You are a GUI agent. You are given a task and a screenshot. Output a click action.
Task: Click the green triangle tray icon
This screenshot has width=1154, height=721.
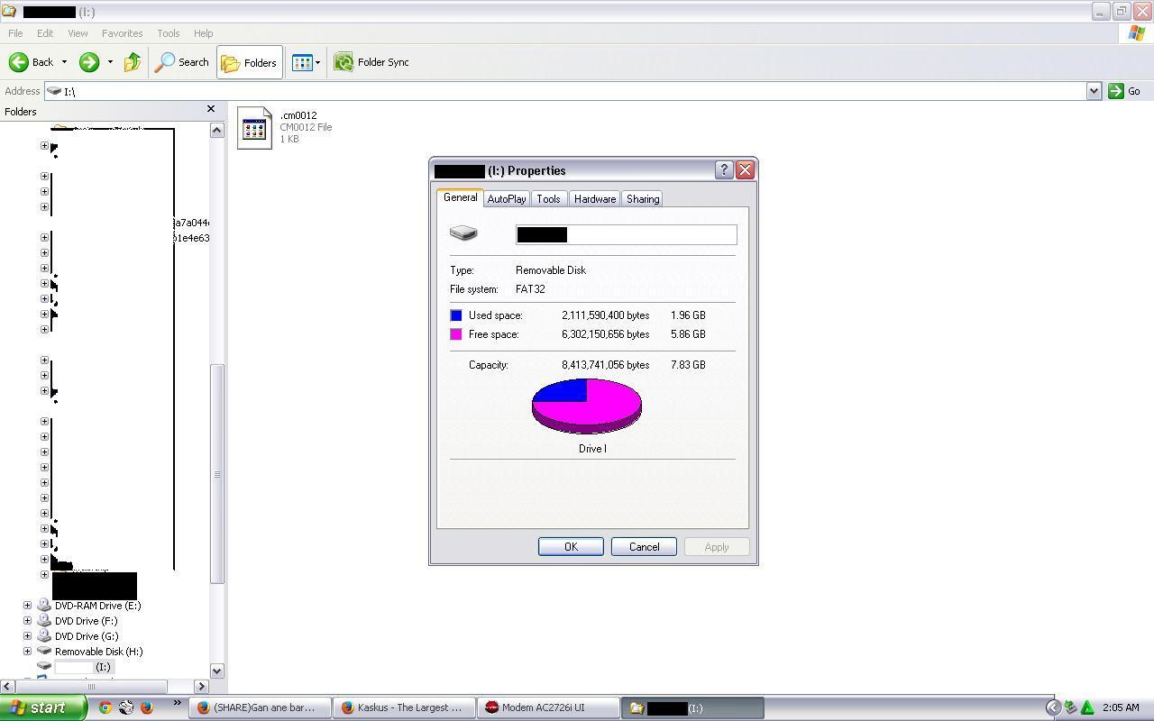1087,707
